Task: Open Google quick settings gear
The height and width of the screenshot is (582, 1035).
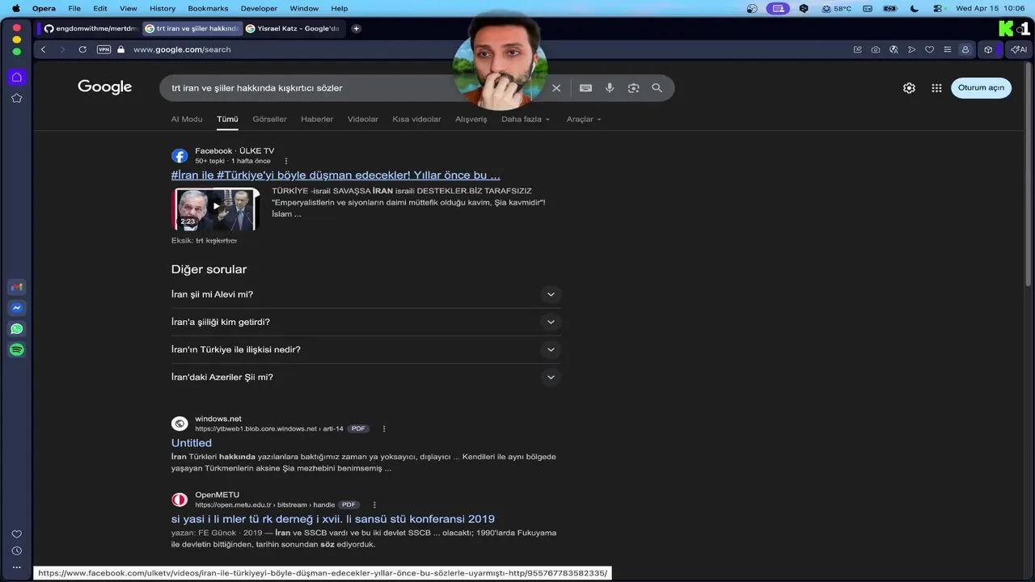Action: pyautogui.click(x=909, y=88)
